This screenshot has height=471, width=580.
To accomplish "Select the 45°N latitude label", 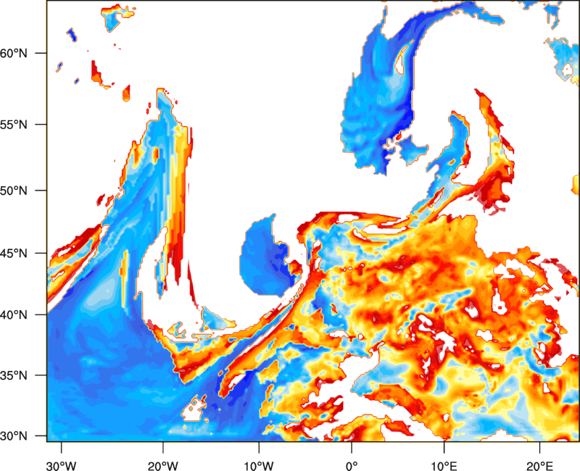I will tap(13, 254).
